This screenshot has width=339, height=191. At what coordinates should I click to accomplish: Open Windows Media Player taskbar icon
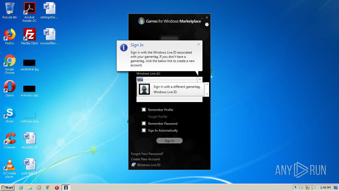[39, 188]
